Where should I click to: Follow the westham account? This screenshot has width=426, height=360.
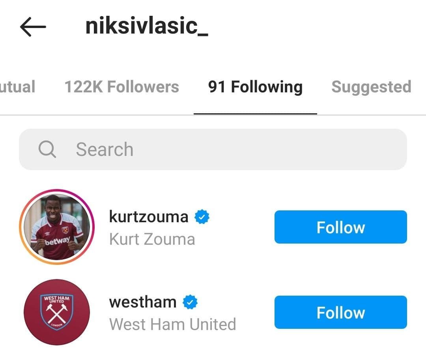click(x=340, y=312)
